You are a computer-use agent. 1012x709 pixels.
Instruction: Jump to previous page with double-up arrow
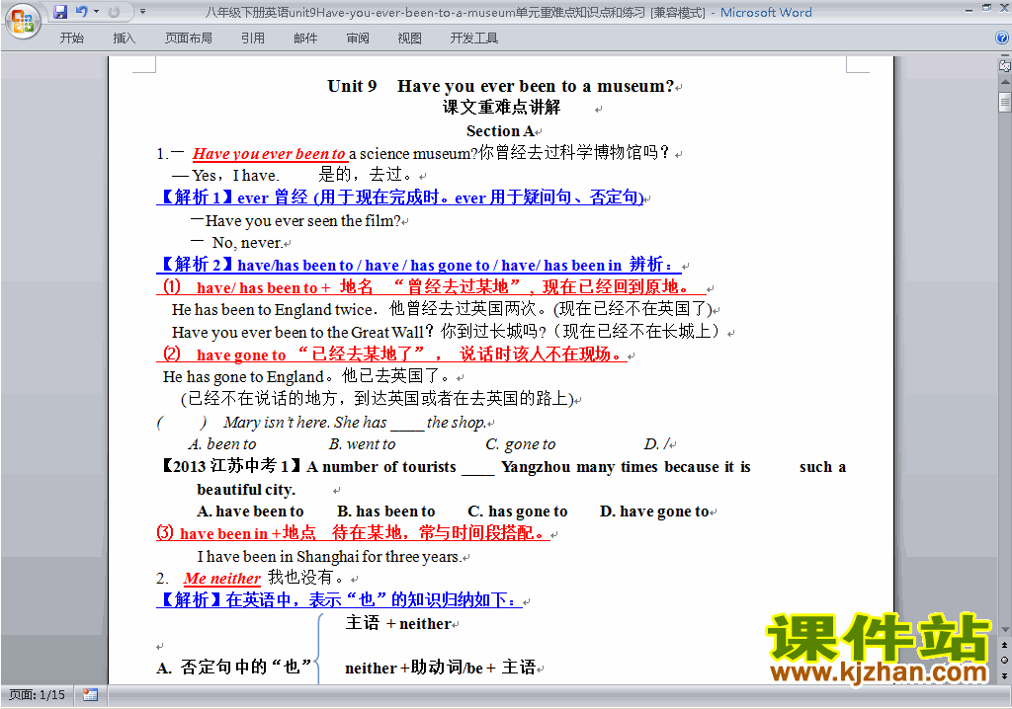coord(1004,645)
